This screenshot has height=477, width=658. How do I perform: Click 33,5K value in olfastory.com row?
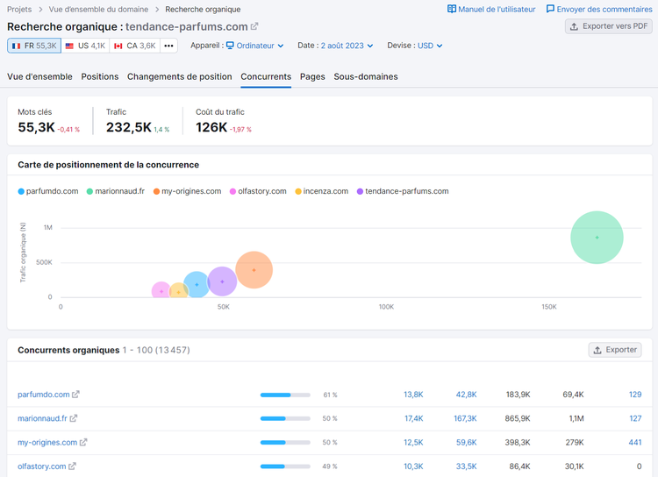click(x=466, y=466)
